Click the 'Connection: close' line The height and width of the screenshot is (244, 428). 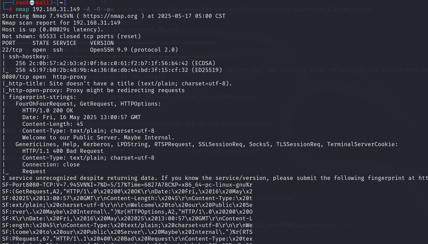pyautogui.click(x=51, y=164)
